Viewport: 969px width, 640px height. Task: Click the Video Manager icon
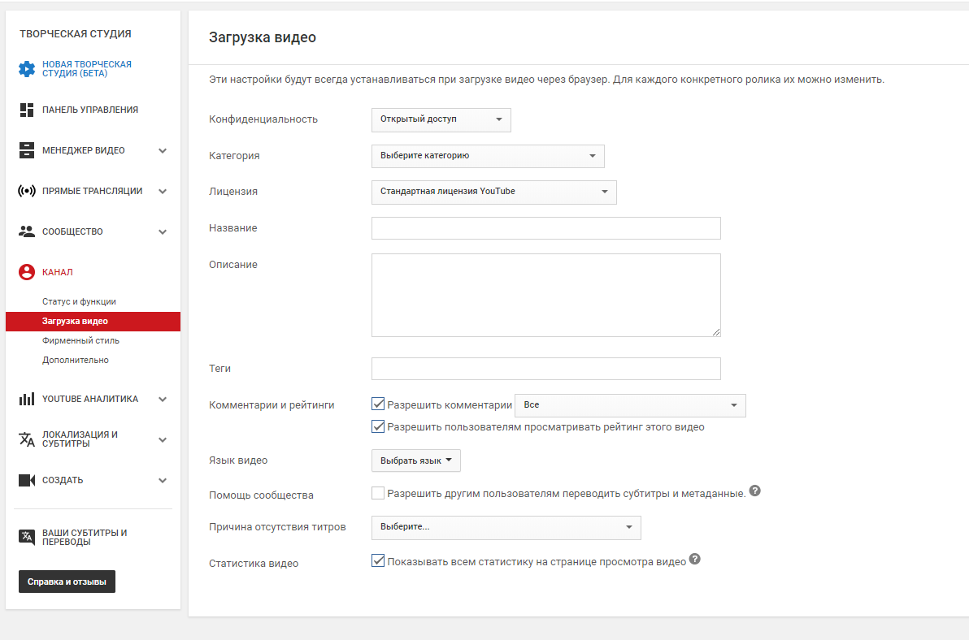click(27, 150)
